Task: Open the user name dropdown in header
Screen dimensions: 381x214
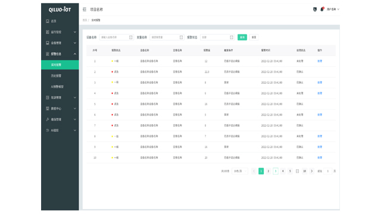Action: (333, 10)
